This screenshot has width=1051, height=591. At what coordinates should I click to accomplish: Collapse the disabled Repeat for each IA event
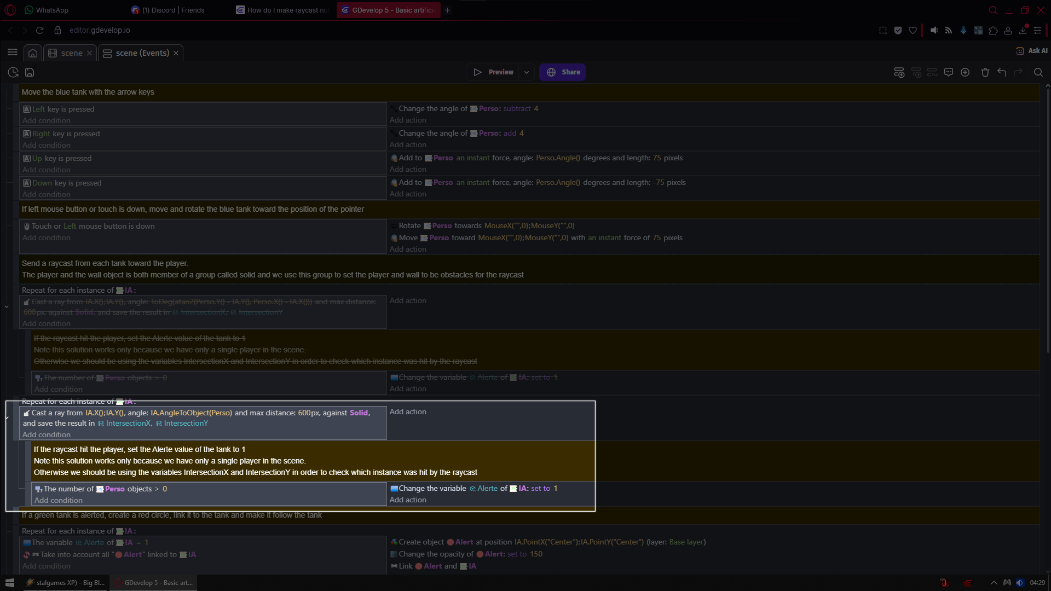7,306
